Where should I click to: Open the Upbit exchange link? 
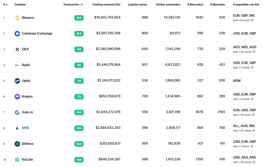click(x=26, y=81)
